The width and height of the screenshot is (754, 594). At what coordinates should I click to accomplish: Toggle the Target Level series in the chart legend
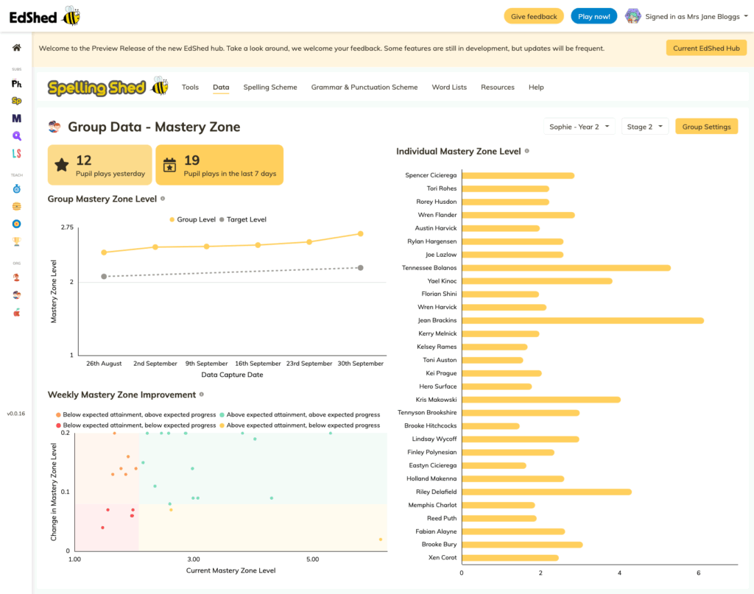point(242,219)
